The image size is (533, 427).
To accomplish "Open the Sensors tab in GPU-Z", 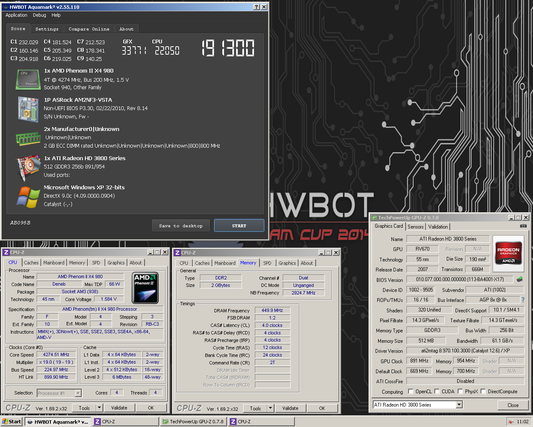I will tap(416, 227).
